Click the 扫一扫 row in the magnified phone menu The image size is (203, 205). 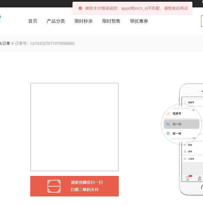[x=181, y=124]
